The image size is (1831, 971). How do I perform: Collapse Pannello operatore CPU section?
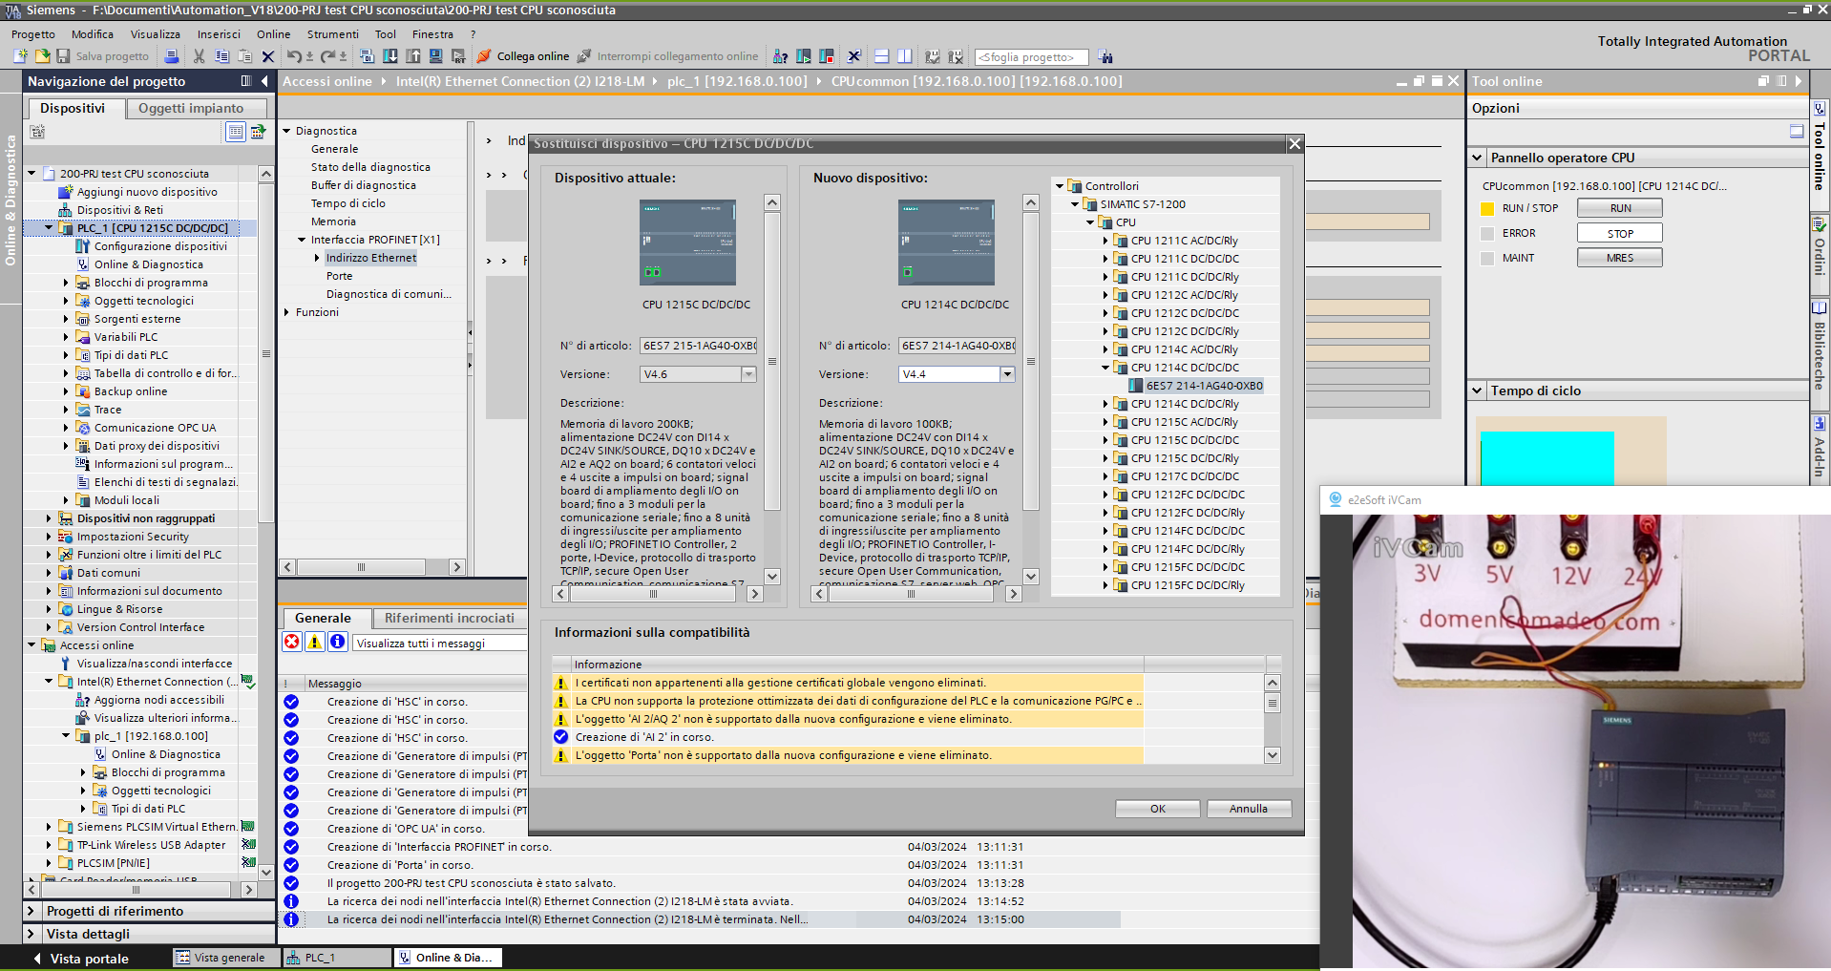coord(1478,158)
